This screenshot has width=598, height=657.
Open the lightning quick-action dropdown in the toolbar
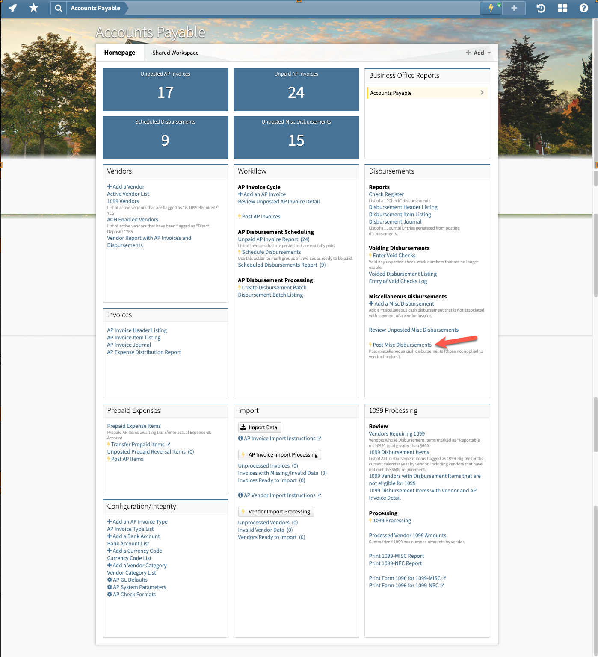[x=490, y=8]
